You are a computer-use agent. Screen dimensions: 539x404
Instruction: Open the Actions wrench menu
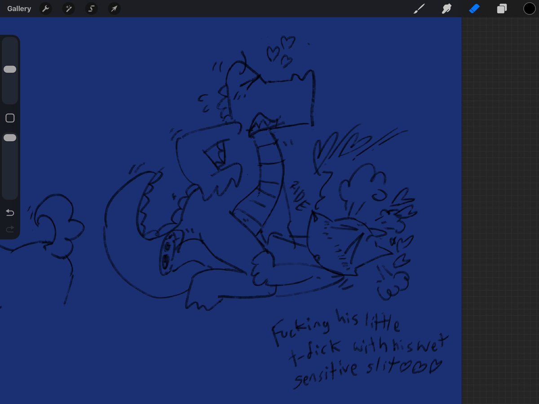[x=45, y=9]
